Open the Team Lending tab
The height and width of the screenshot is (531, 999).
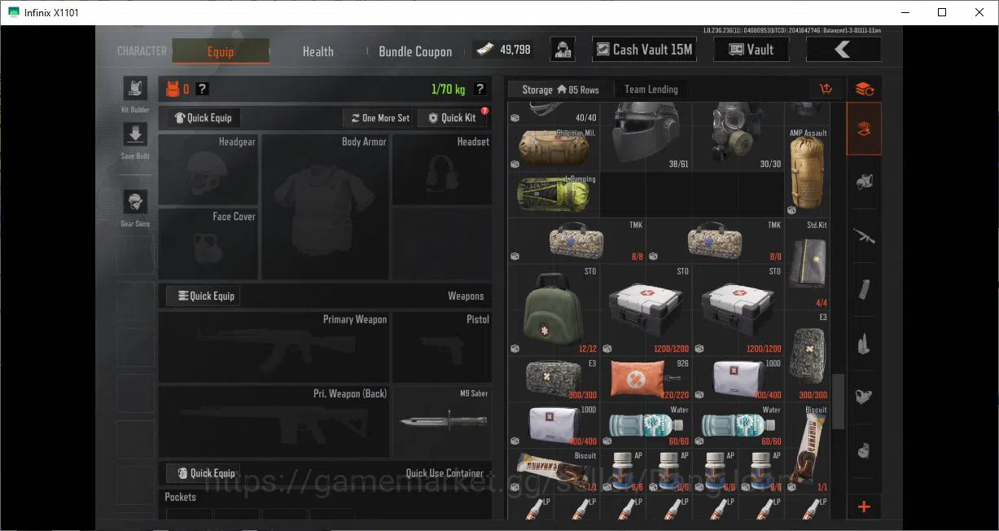click(x=651, y=90)
